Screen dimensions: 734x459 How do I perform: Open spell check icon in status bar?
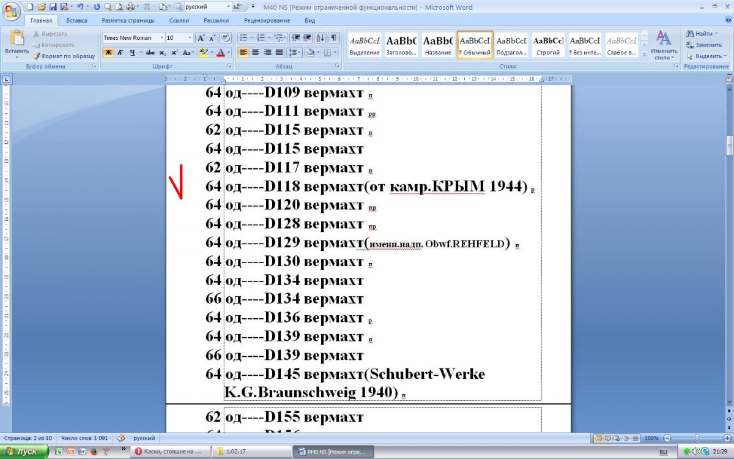pyautogui.click(x=121, y=438)
